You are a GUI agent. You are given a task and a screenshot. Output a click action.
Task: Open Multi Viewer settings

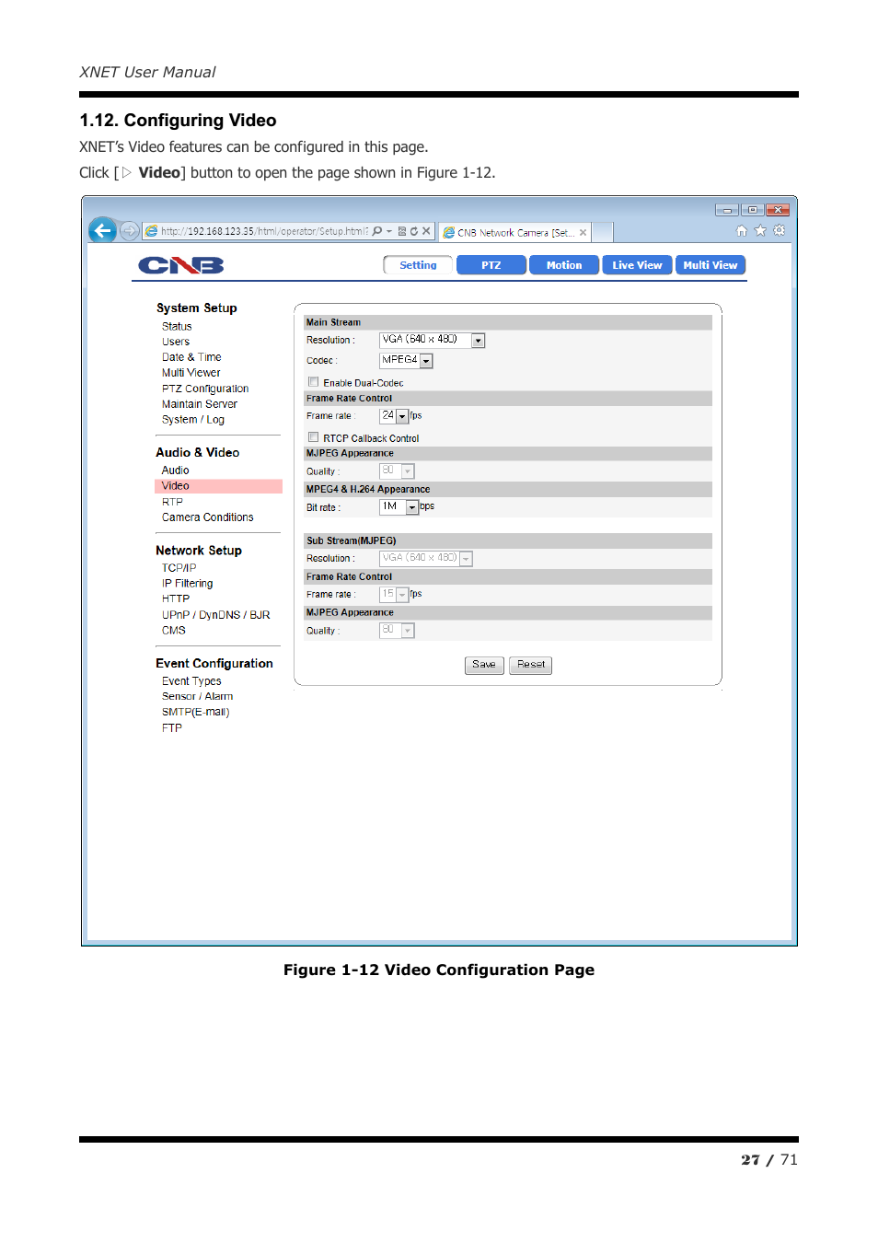(191, 373)
